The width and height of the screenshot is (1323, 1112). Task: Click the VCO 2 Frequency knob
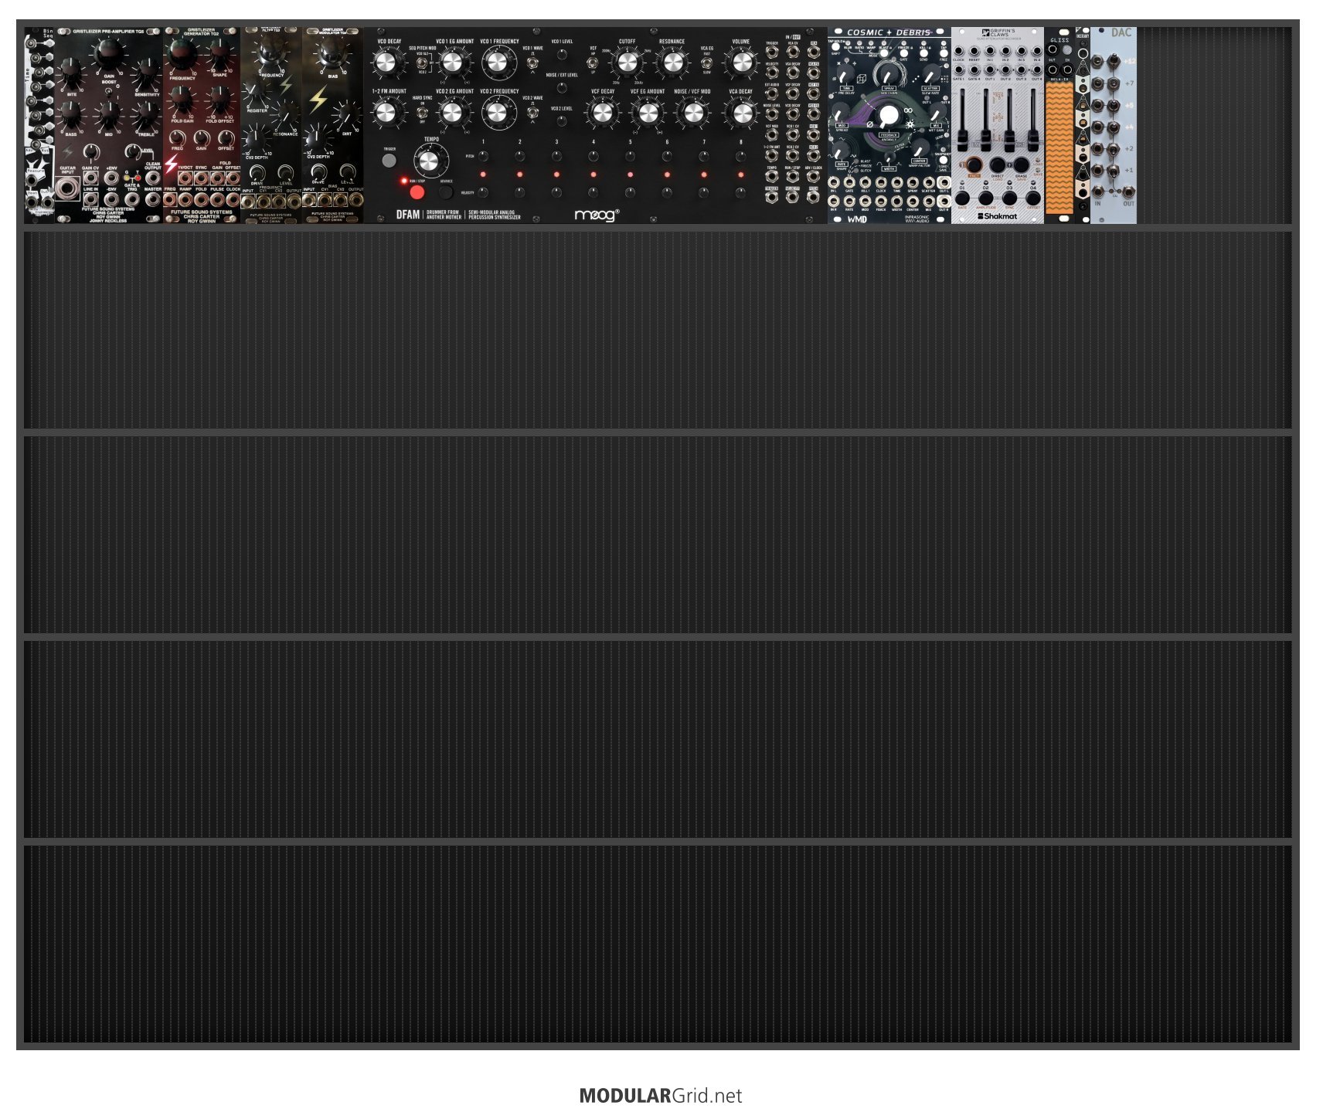coord(498,113)
